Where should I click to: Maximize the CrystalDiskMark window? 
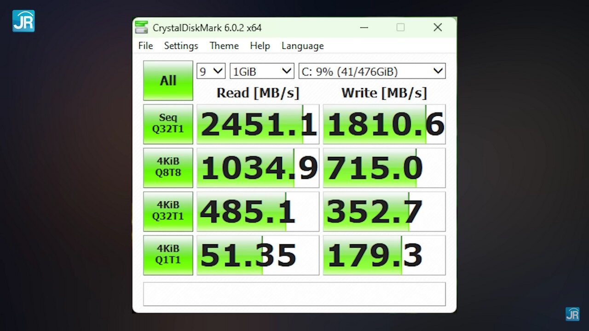[400, 28]
